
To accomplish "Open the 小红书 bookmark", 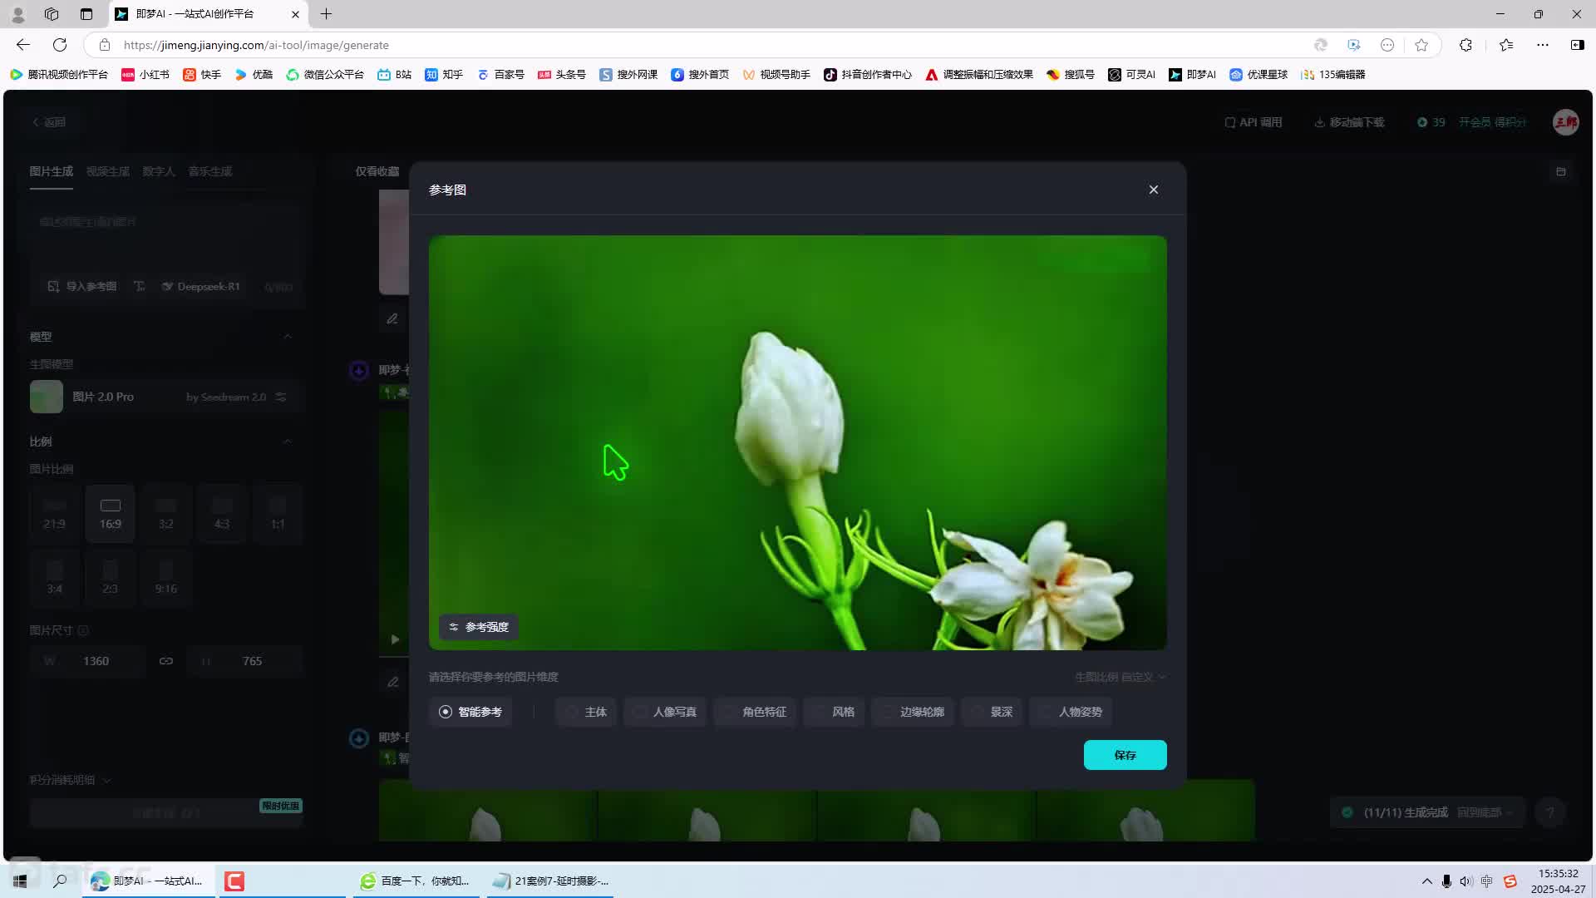I will pyautogui.click(x=145, y=74).
